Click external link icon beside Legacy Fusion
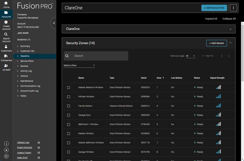Viewport: 244px width, 161px height. click(39, 153)
